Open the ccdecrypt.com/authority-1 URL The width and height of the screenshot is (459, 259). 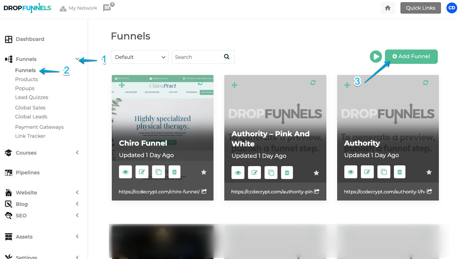tap(384, 192)
